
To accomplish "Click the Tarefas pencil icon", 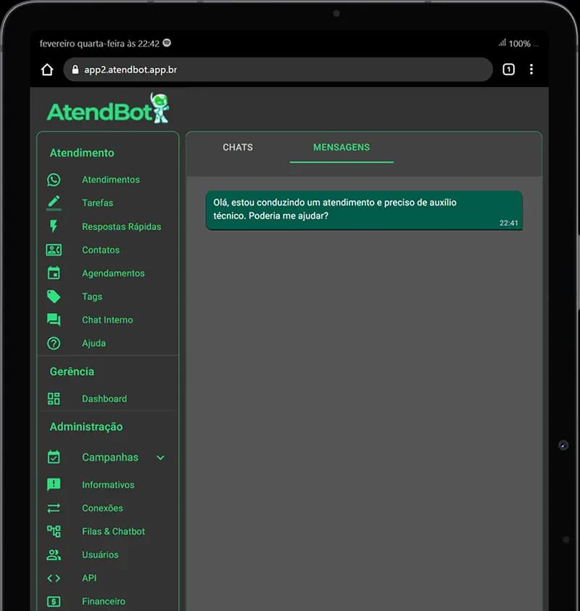I will pyautogui.click(x=54, y=202).
